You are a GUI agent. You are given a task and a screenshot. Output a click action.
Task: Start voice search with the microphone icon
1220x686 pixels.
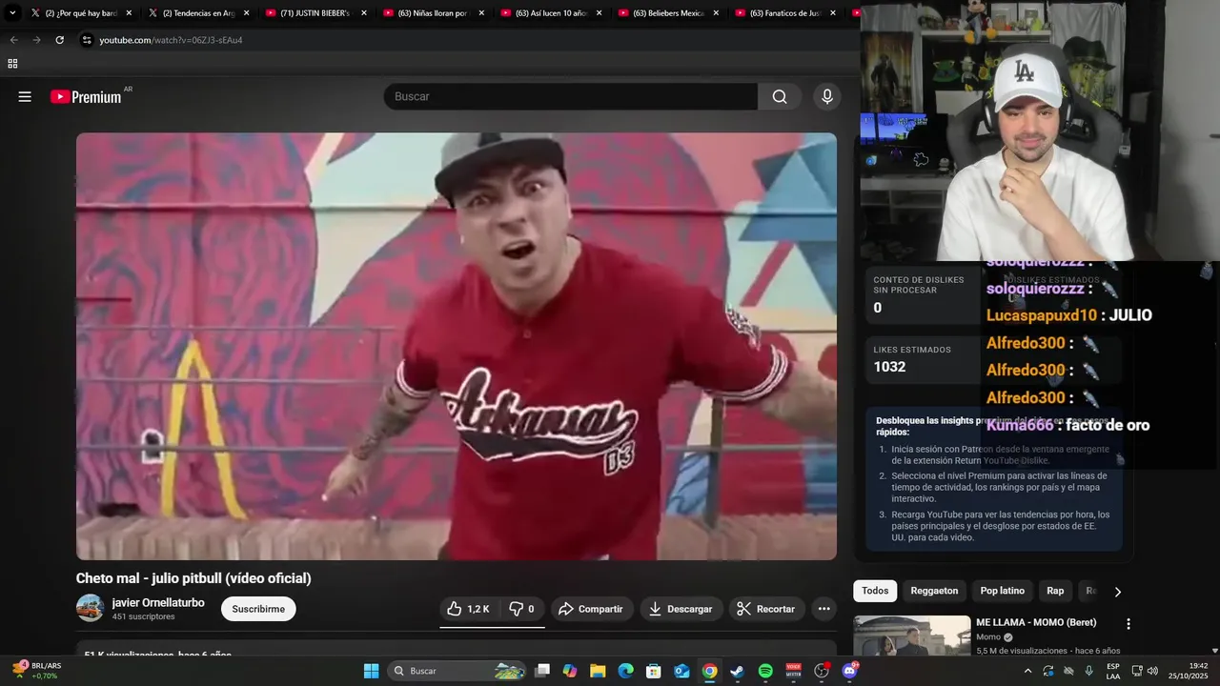point(827,96)
